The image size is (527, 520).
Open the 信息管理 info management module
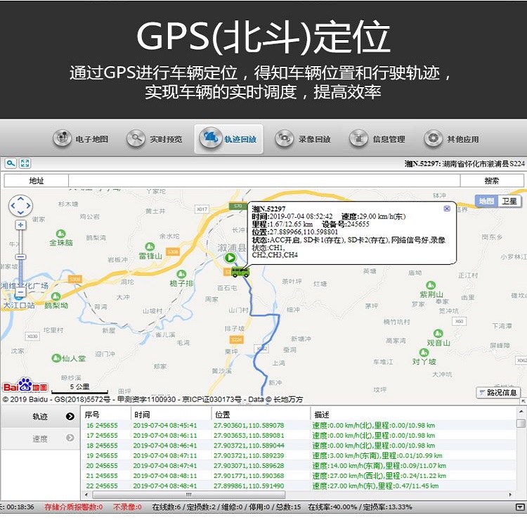pos(377,139)
